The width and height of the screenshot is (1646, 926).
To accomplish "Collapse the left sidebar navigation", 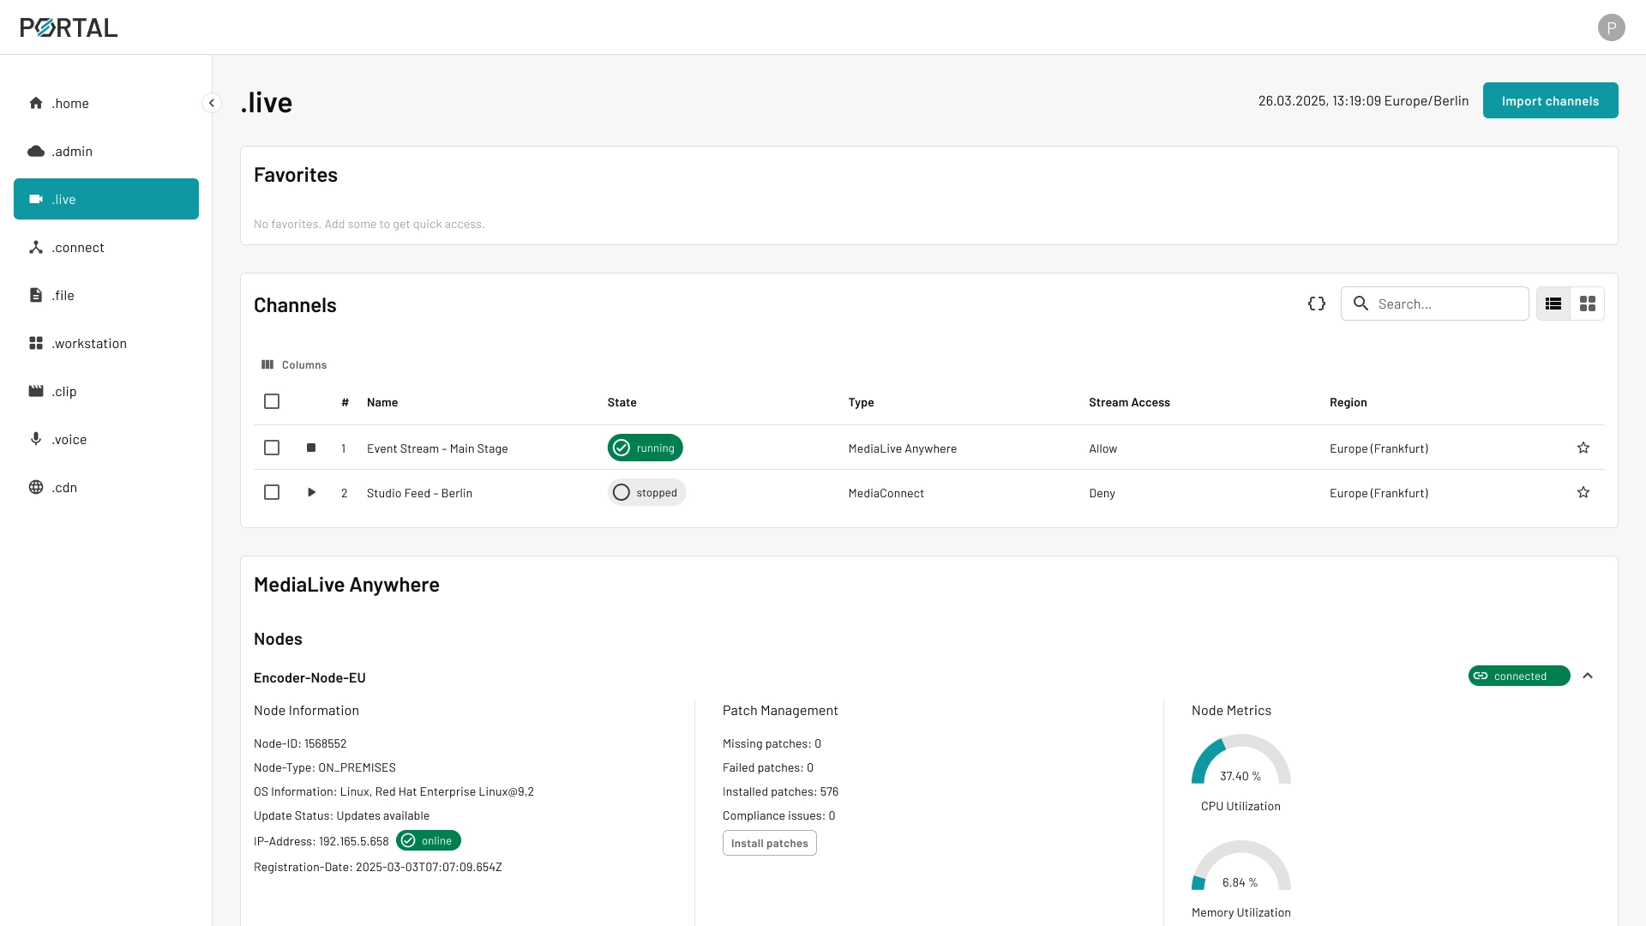I will [211, 103].
